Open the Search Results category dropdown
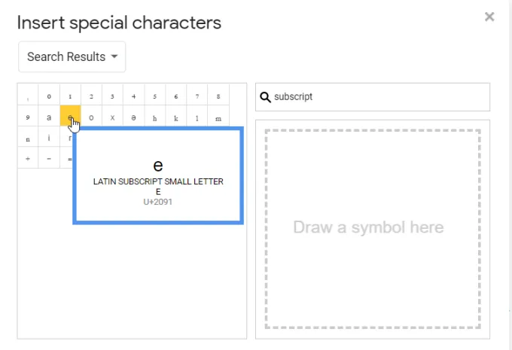 [x=72, y=57]
